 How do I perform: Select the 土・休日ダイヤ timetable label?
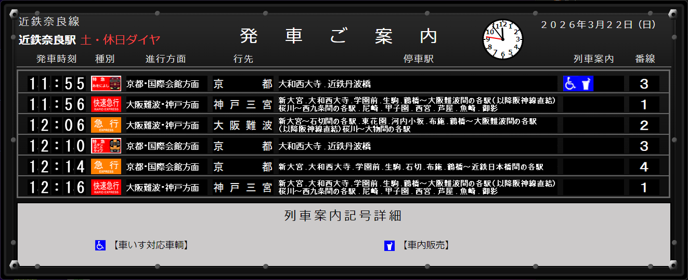click(x=121, y=40)
